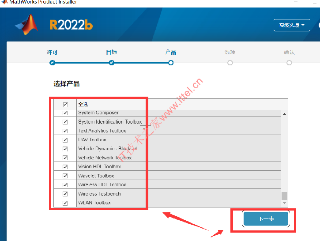
Task: Select WLAN Toolbox text
Action: pos(94,203)
